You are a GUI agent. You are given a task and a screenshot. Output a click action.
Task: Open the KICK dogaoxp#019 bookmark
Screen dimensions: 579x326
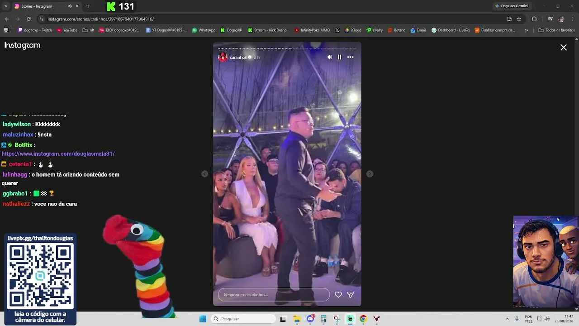119,30
